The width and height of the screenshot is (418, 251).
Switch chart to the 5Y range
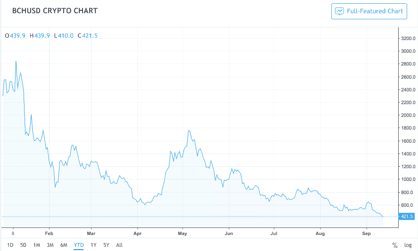106,245
